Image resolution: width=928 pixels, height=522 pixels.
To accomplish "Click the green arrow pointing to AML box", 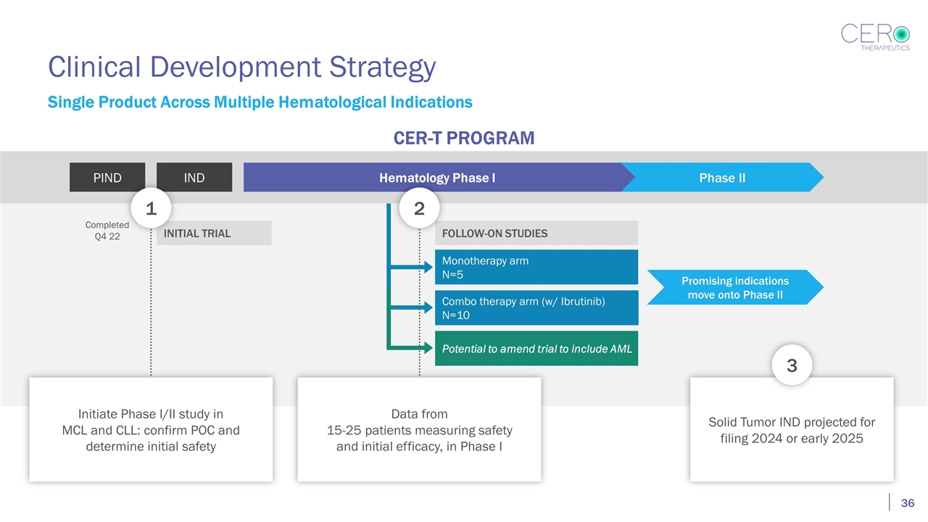I will tap(412, 349).
